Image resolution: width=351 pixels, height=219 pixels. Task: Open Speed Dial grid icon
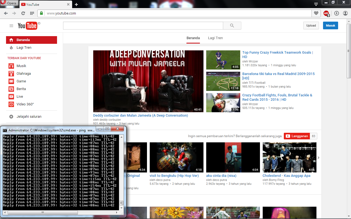(32, 13)
